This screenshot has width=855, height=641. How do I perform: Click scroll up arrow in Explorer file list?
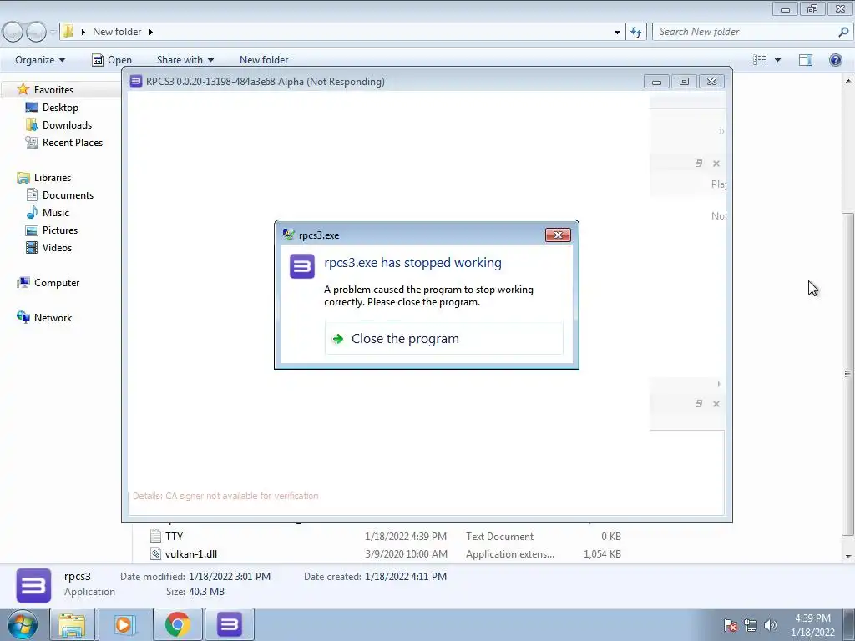[x=848, y=81]
